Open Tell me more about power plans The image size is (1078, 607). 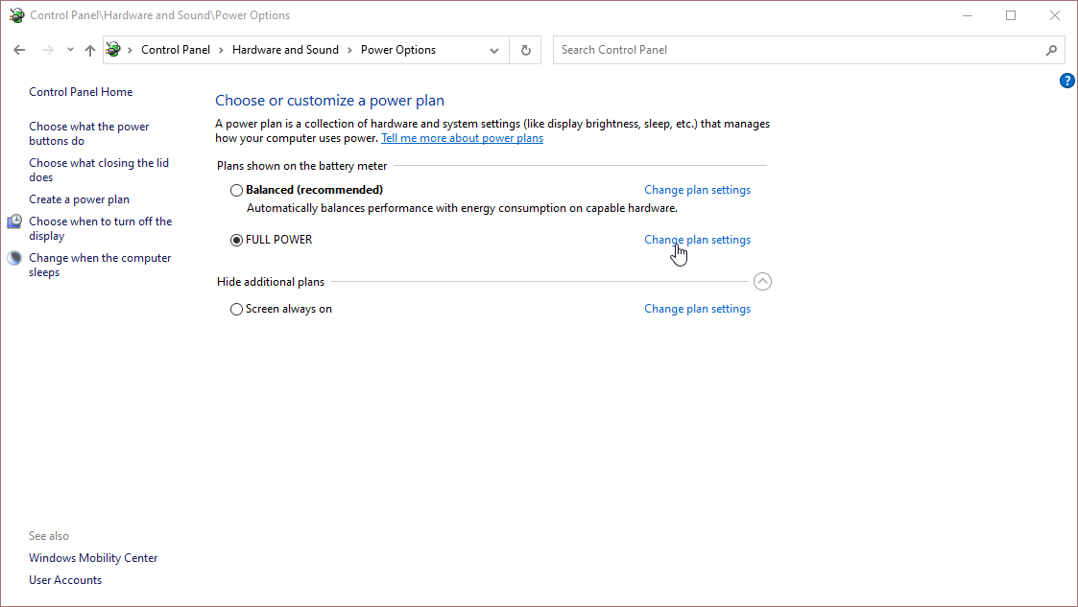[x=462, y=138]
